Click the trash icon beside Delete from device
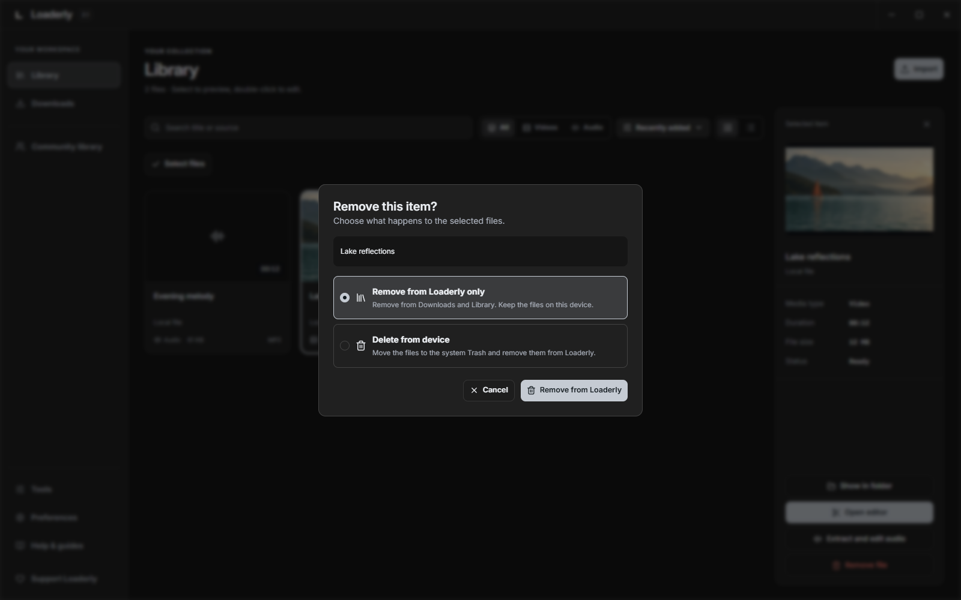This screenshot has width=961, height=600. tap(360, 346)
